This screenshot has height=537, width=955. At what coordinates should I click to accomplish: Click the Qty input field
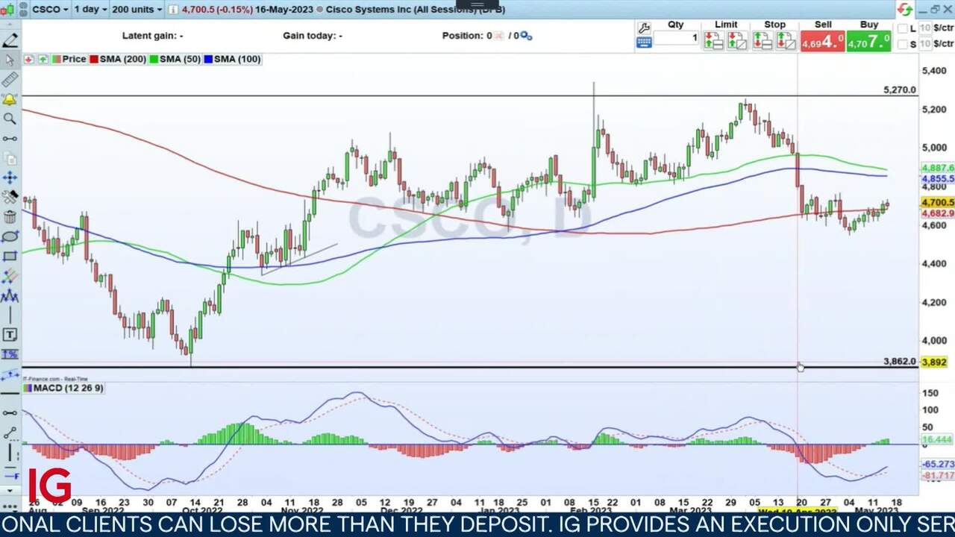(x=676, y=37)
